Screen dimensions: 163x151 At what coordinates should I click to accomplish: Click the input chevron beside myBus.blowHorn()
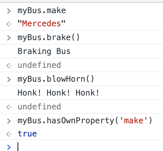[9, 80]
